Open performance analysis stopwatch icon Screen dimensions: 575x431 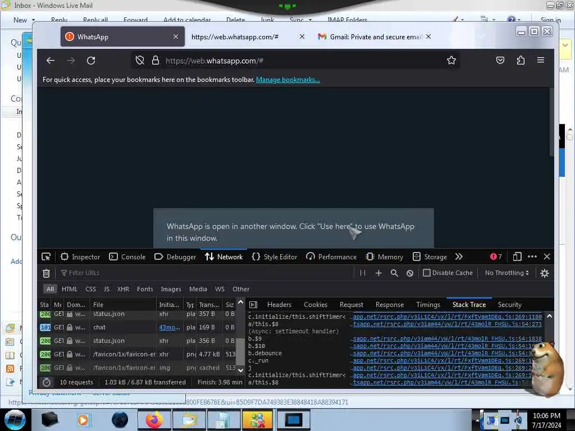47,382
